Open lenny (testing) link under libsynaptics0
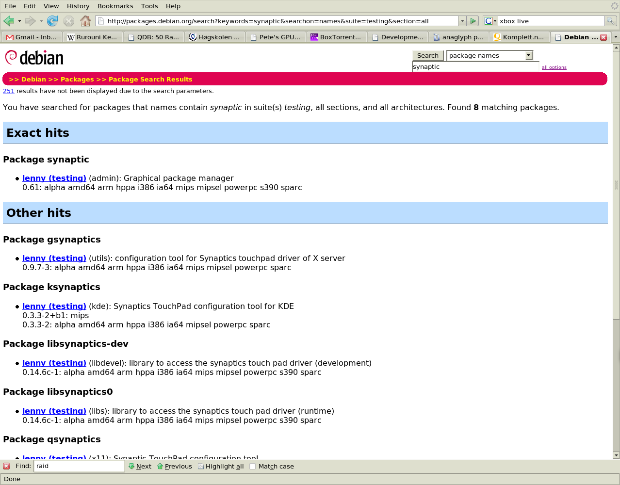 pos(54,411)
